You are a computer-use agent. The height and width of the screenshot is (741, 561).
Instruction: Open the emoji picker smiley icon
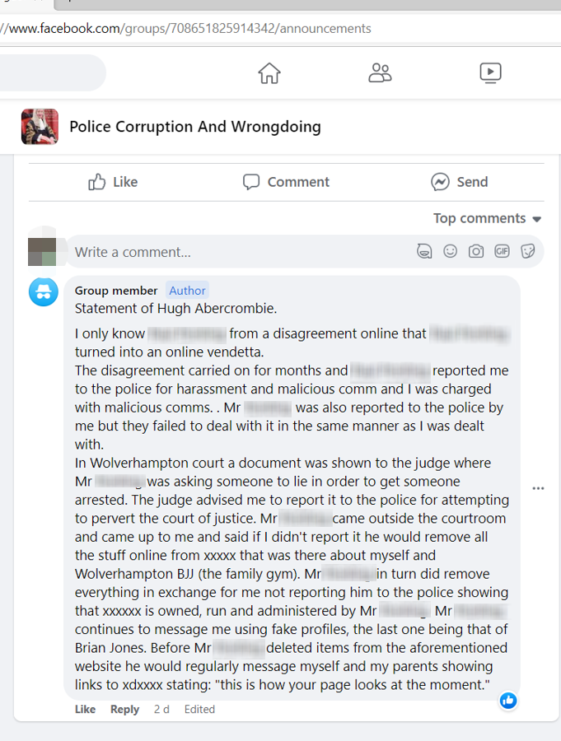pos(451,251)
